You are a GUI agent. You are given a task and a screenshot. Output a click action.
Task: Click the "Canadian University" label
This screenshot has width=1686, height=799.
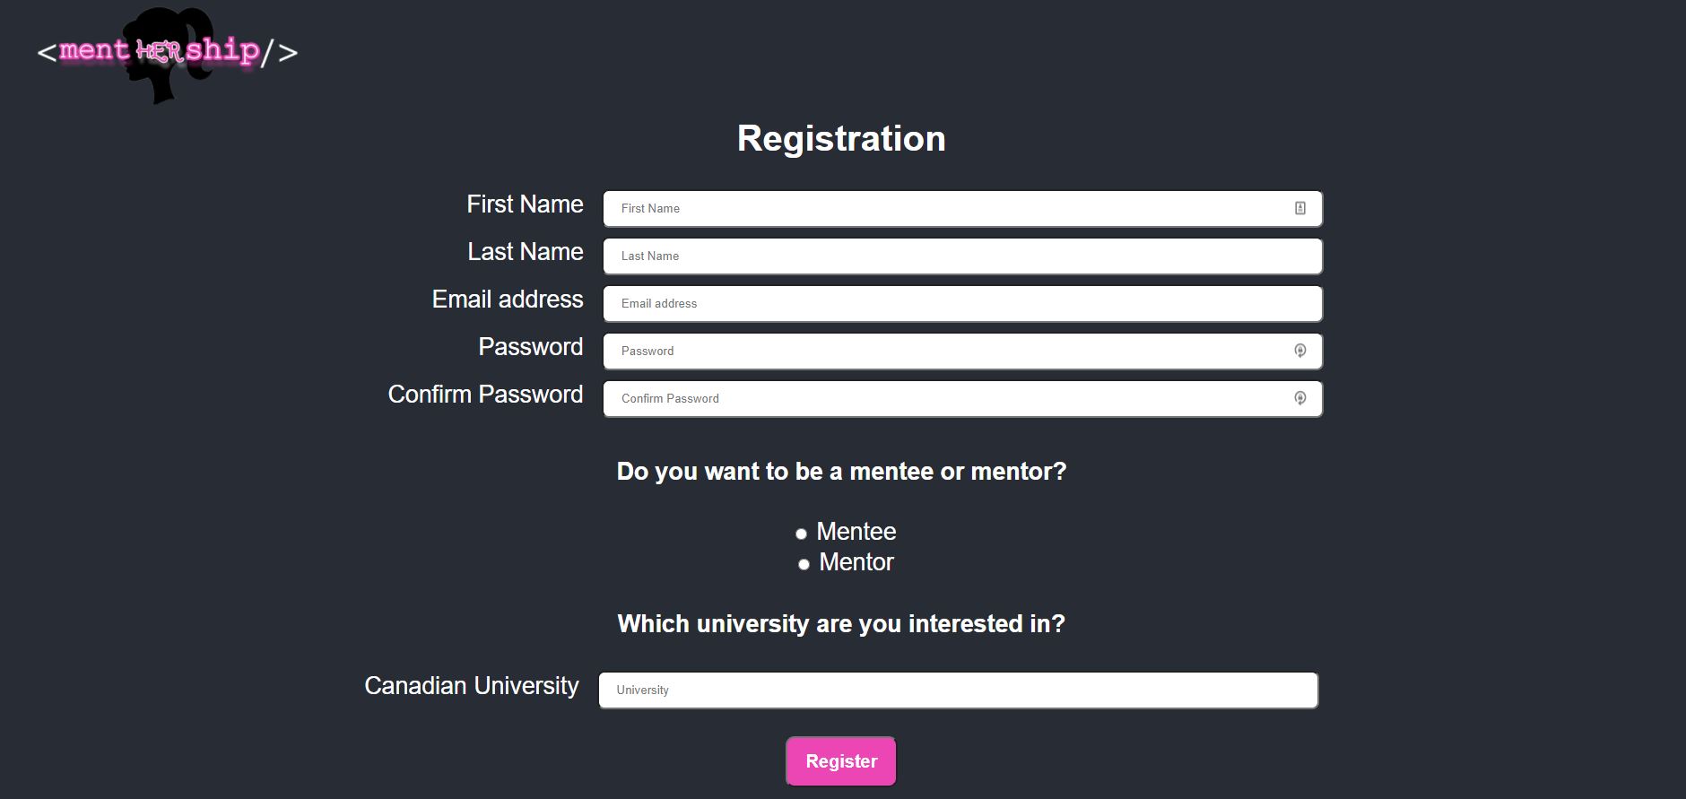click(x=472, y=686)
